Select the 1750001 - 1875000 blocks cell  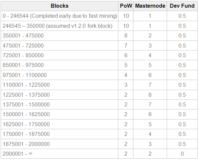[x=59, y=134]
